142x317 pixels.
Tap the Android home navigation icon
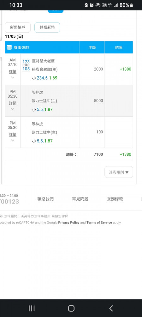click(x=71, y=308)
